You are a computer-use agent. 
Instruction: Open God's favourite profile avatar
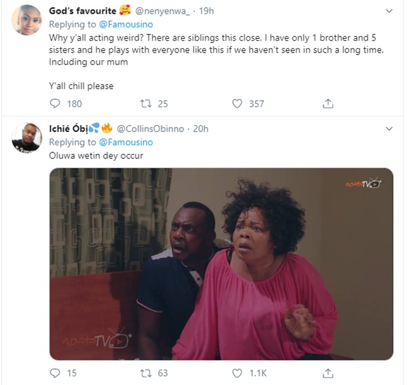(26, 21)
